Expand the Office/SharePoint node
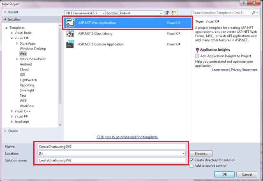This screenshot has width=263, height=181. click(x=17, y=59)
